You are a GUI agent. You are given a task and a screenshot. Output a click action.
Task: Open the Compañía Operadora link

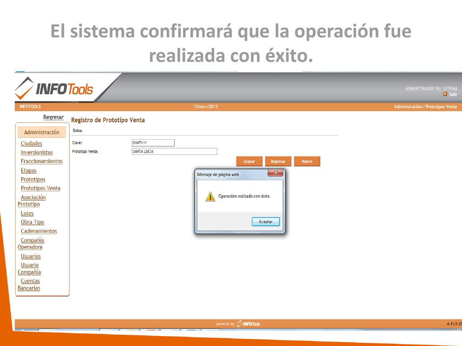point(31,244)
